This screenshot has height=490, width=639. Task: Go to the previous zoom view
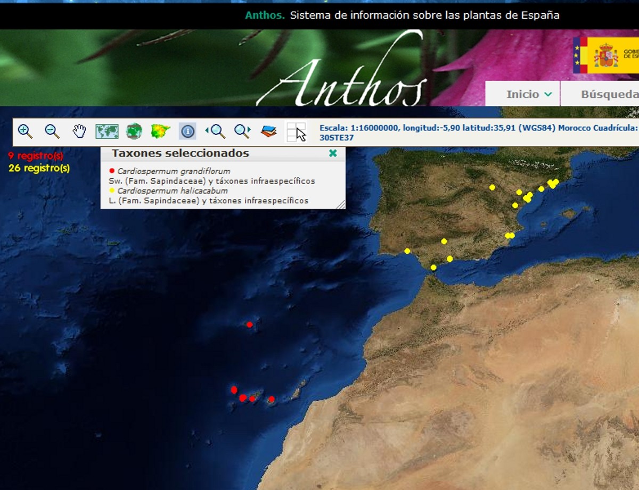pyautogui.click(x=215, y=131)
